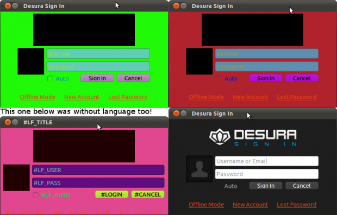Focus the Username or Email field
The height and width of the screenshot is (215, 337).
point(266,161)
